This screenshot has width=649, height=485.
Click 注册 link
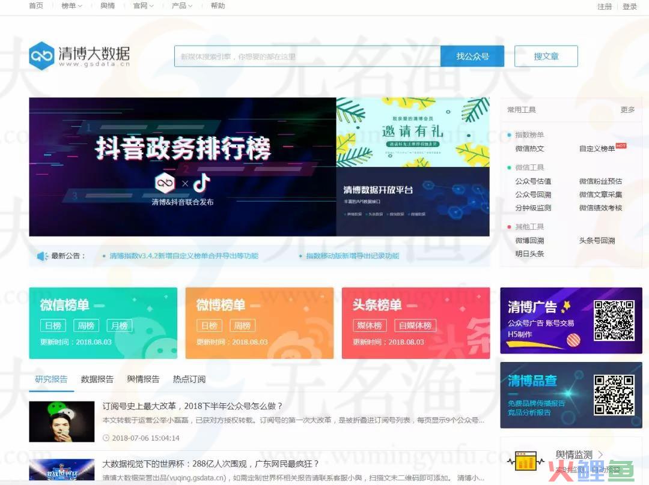click(x=605, y=7)
